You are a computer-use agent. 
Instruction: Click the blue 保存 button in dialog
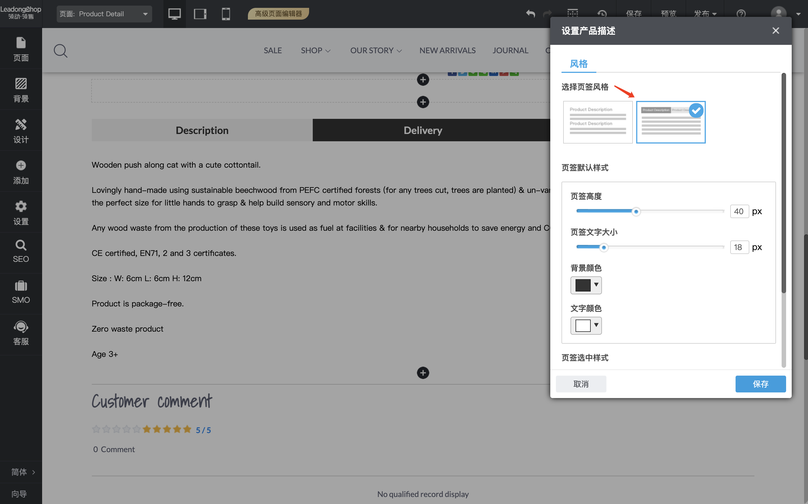point(760,384)
